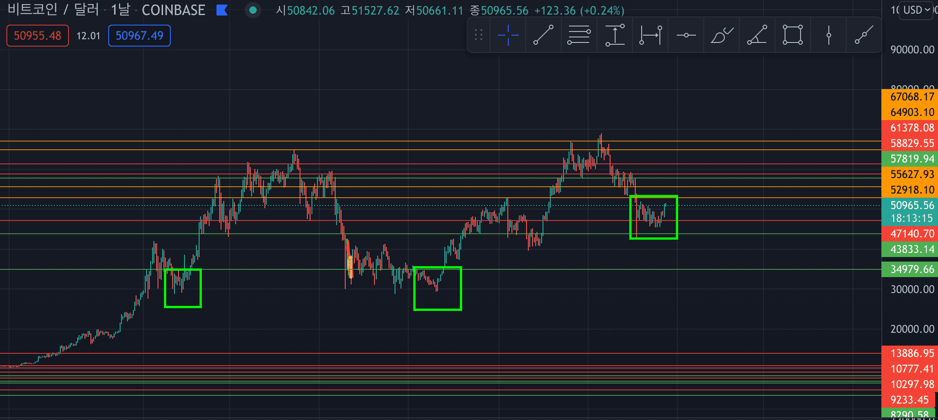Click the open value 50842.06
Image resolution: width=938 pixels, height=420 pixels.
[311, 10]
